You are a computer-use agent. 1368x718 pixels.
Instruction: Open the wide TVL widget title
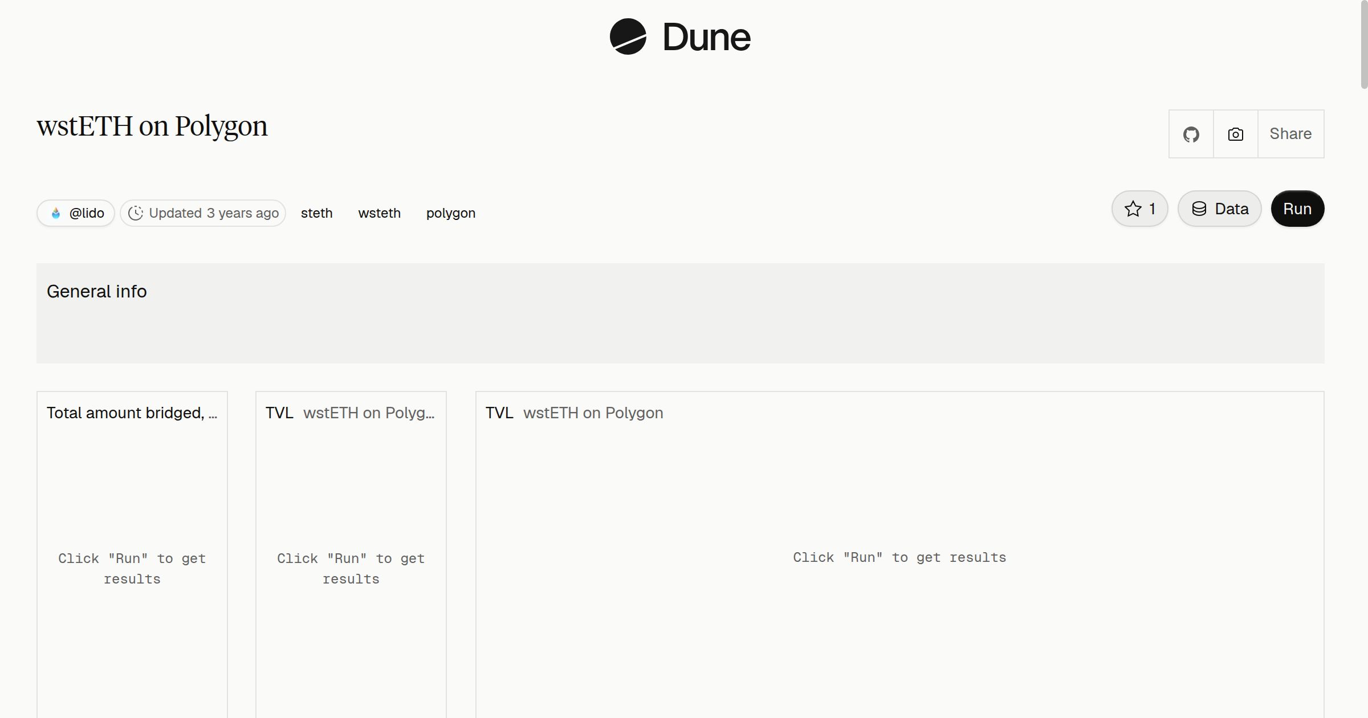click(x=499, y=413)
